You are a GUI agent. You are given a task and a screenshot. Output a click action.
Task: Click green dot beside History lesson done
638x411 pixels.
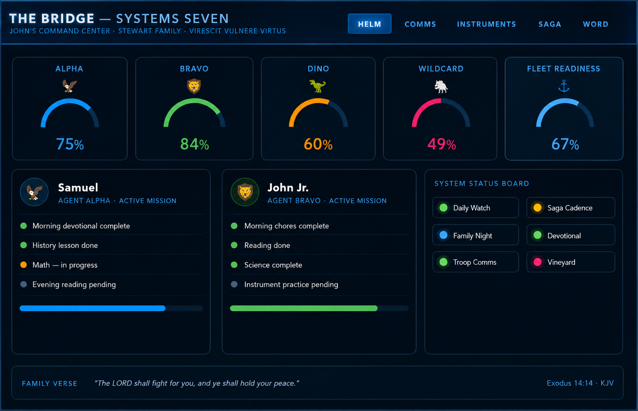pos(24,245)
